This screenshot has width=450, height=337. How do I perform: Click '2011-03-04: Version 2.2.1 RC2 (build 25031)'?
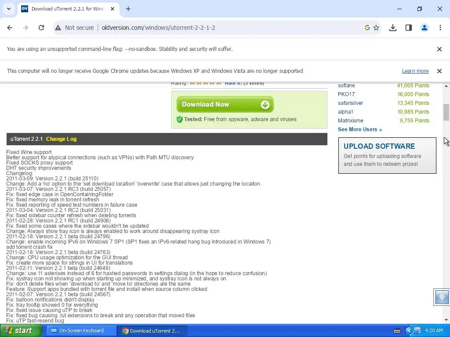click(x=58, y=210)
